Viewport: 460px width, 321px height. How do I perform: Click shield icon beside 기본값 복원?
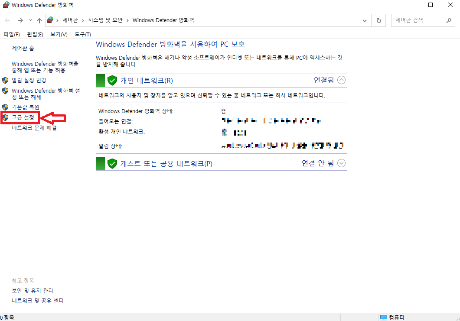click(5, 107)
